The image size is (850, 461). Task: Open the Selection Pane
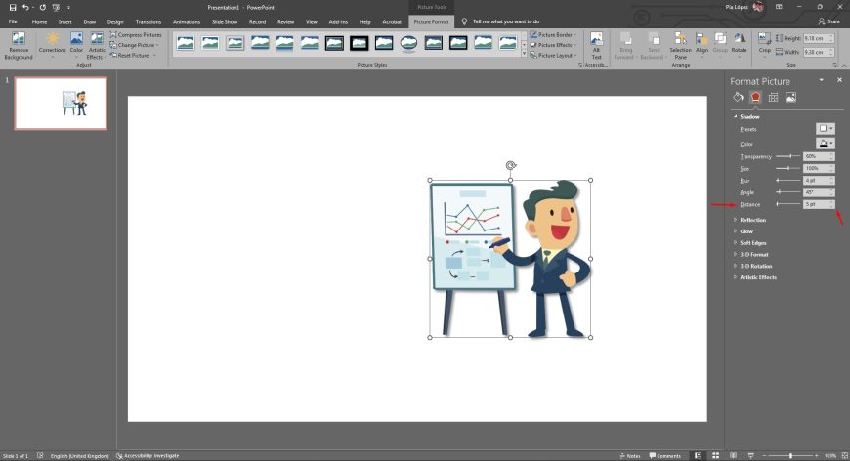680,46
